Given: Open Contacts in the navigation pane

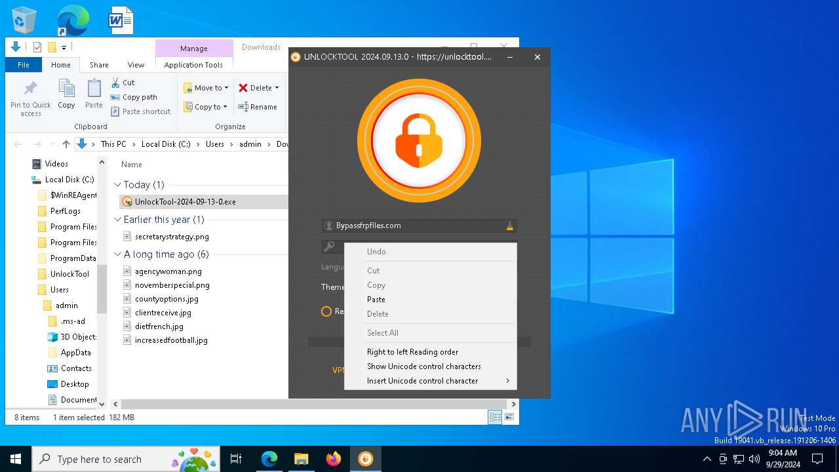Looking at the screenshot, I should click(x=76, y=368).
